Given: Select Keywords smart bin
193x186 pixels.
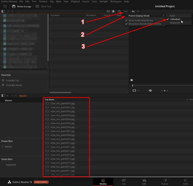Looking at the screenshot, I should pyautogui.click(x=11, y=165).
